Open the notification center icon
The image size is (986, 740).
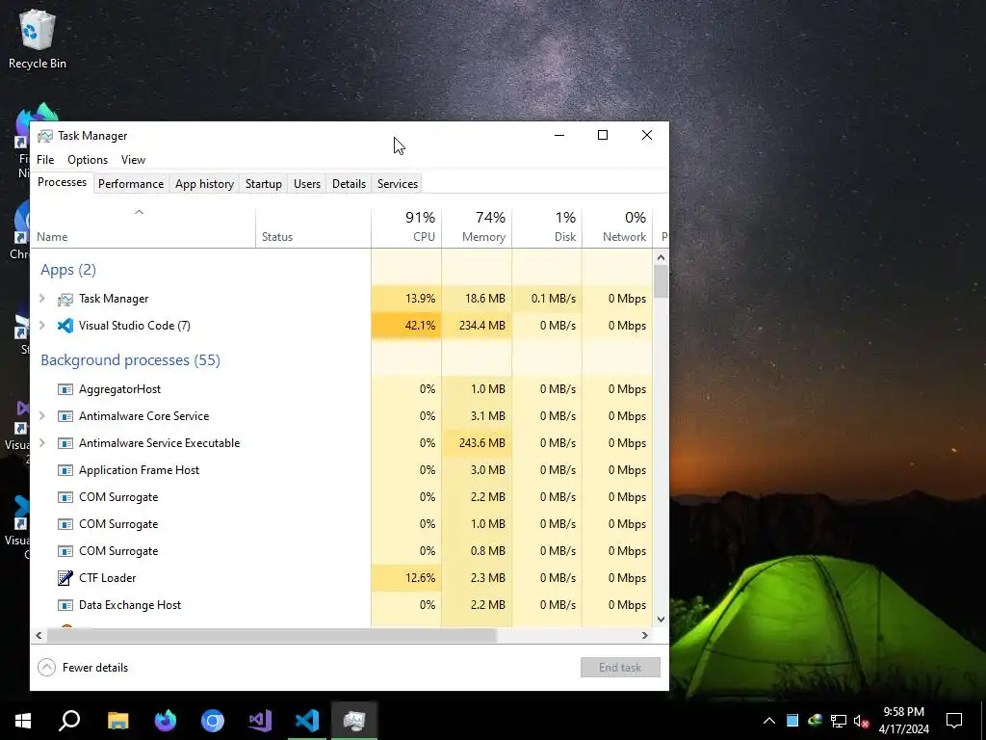pos(954,721)
